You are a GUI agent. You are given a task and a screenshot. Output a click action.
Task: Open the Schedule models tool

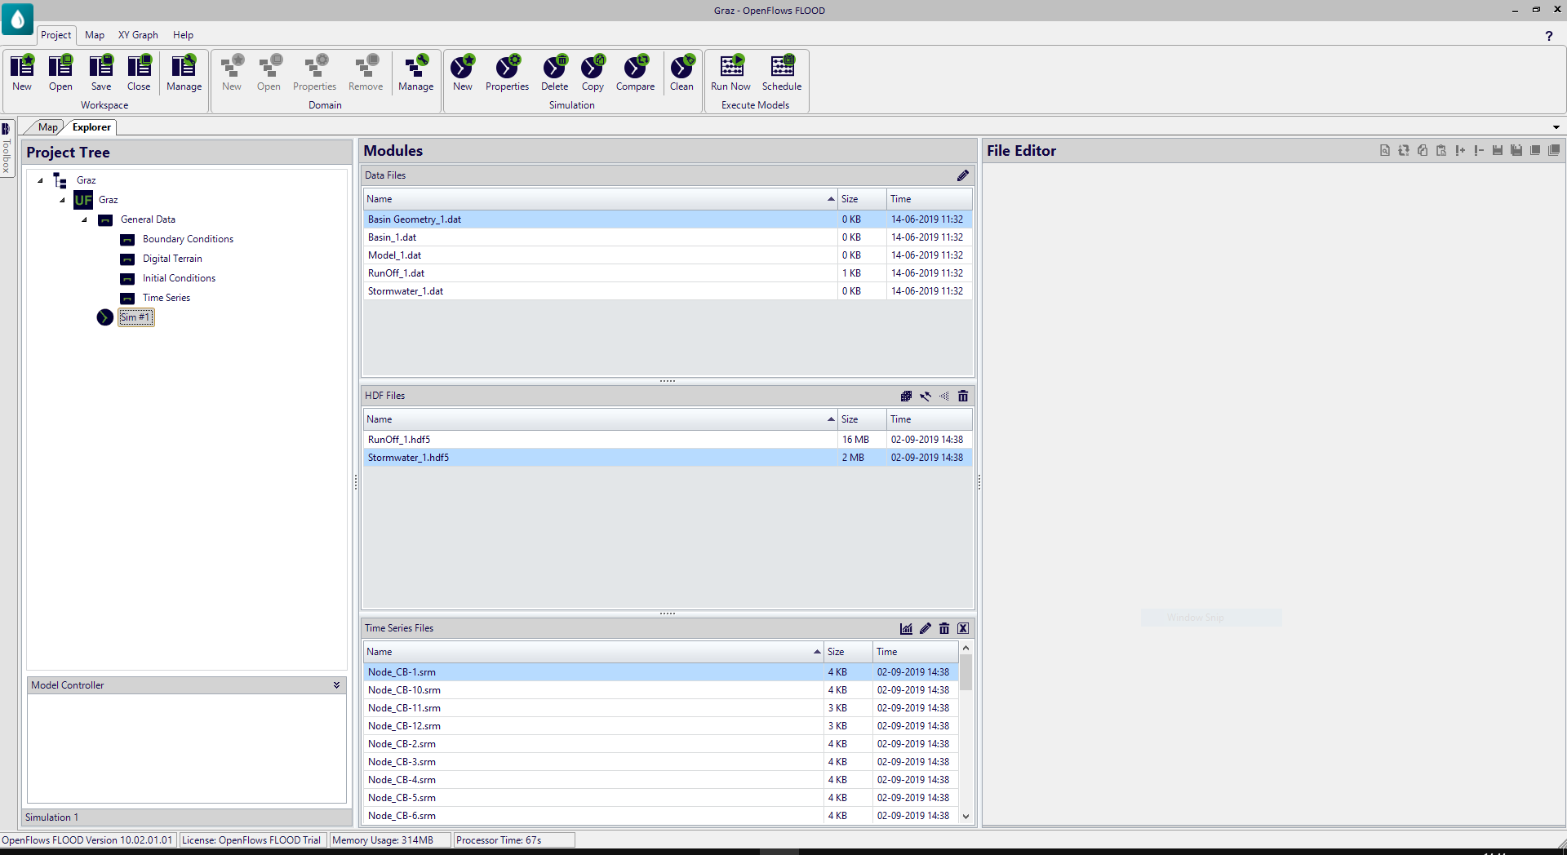782,73
